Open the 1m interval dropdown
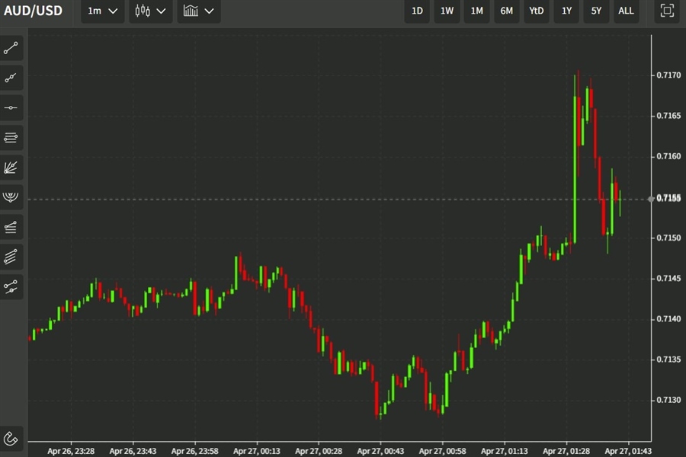Image resolution: width=686 pixels, height=457 pixels. point(101,11)
